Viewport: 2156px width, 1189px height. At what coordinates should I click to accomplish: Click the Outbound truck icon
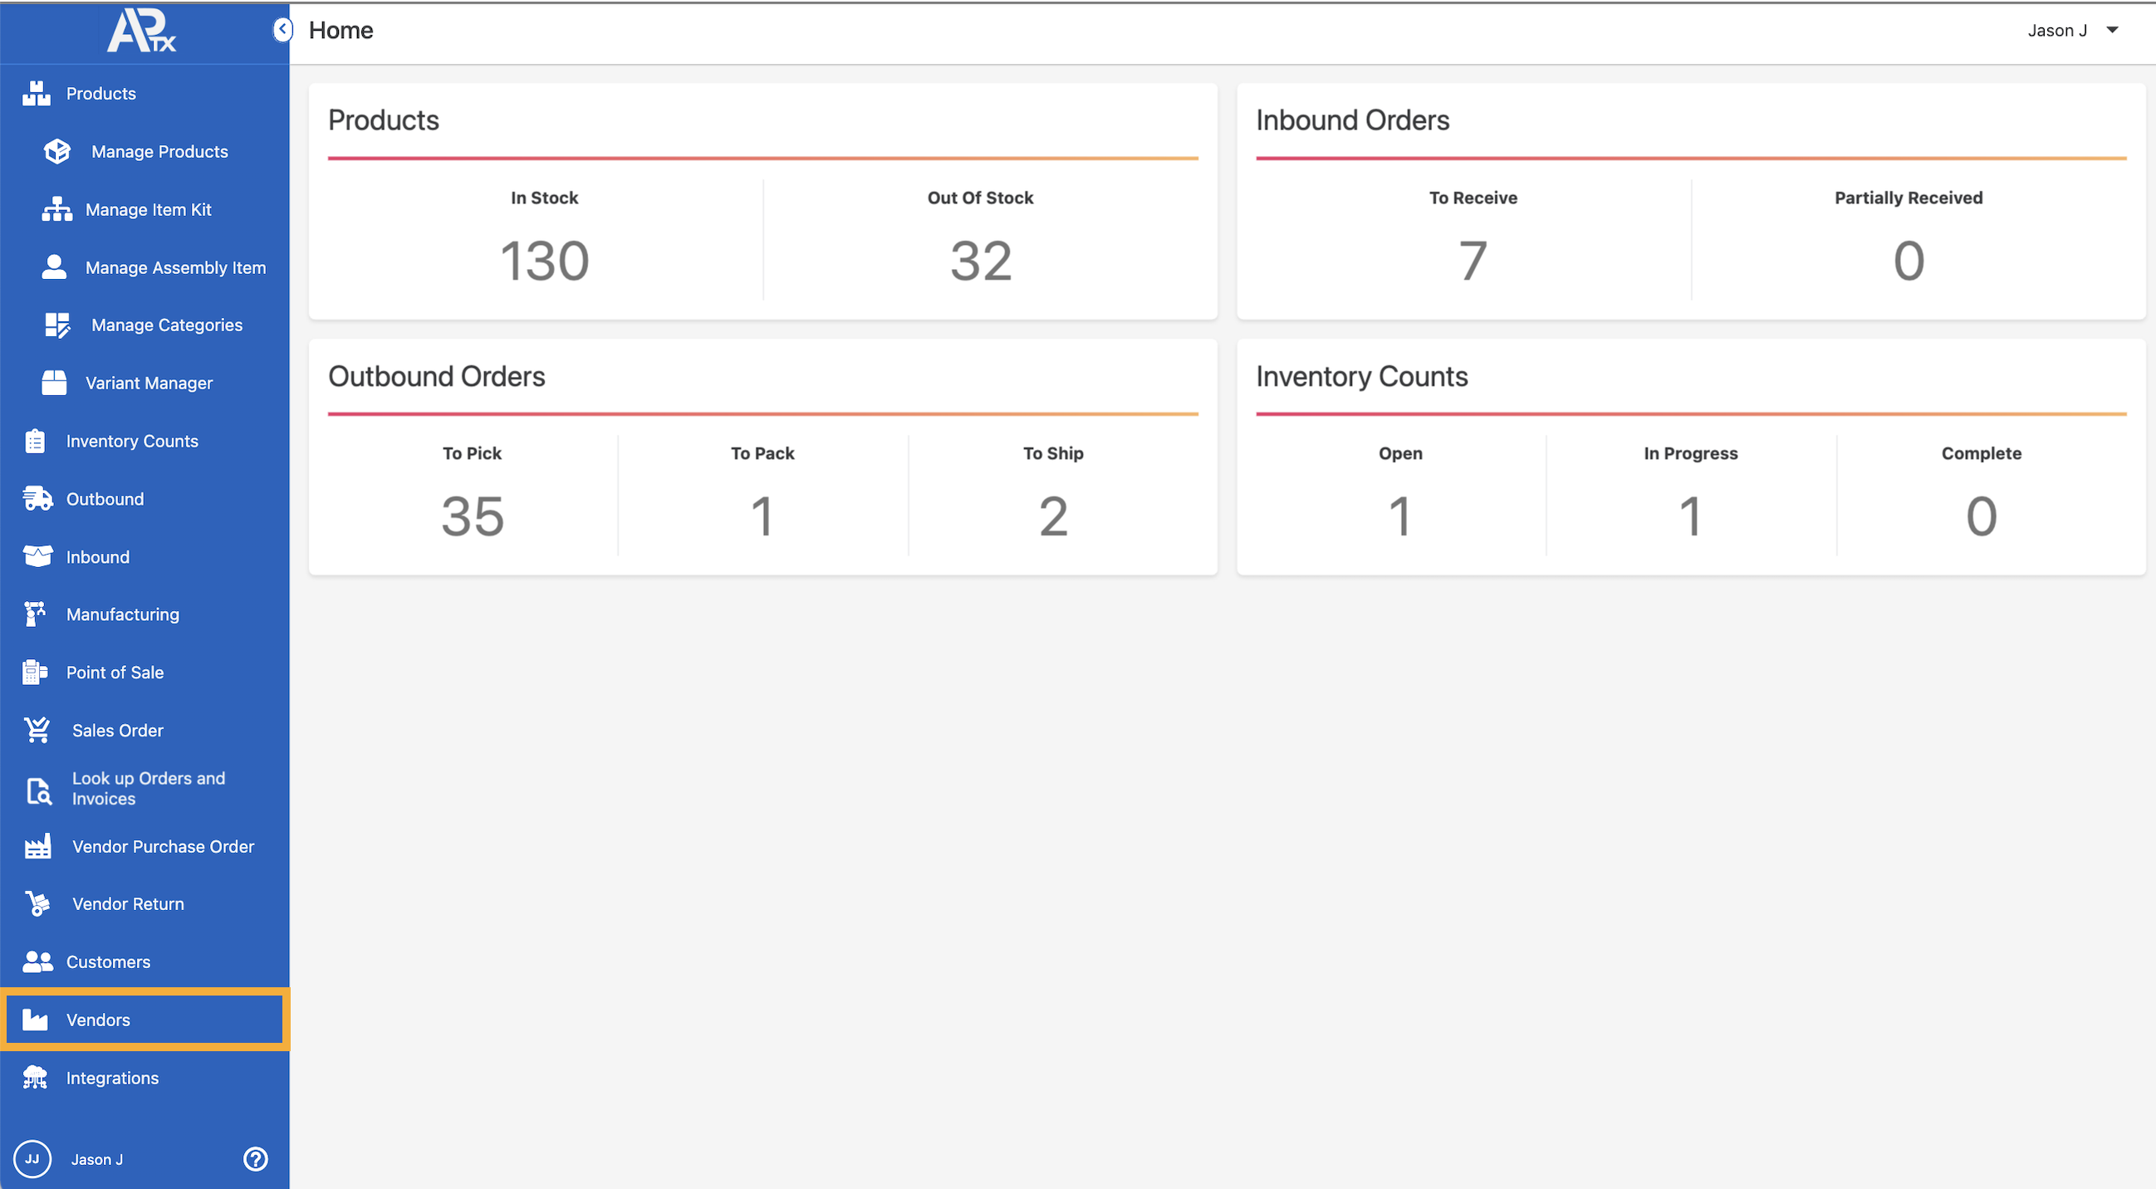(x=37, y=499)
